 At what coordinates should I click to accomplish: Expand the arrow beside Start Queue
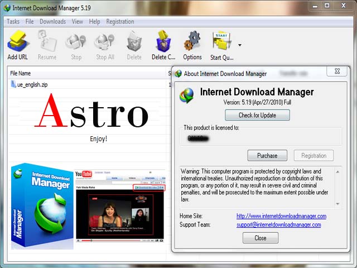[x=240, y=45]
